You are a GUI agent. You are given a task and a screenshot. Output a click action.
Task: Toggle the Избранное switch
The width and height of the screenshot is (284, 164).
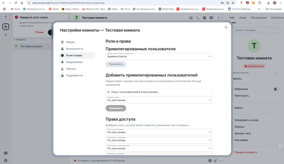coord(277,89)
